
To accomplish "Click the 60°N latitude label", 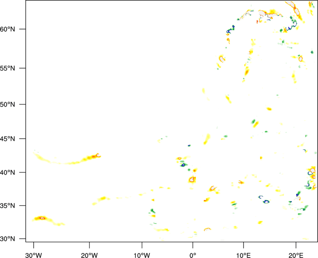I will (8, 29).
